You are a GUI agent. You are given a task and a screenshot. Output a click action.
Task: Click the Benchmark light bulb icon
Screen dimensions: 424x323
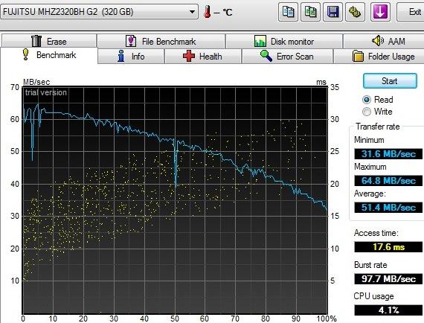(x=26, y=54)
